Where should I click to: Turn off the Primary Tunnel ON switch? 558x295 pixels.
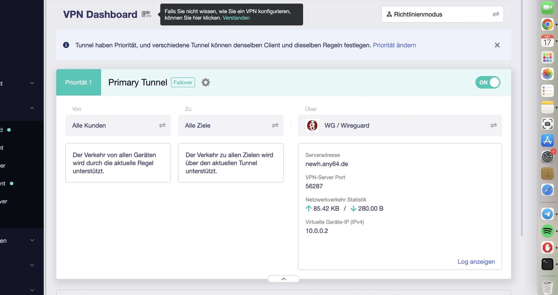click(x=488, y=83)
